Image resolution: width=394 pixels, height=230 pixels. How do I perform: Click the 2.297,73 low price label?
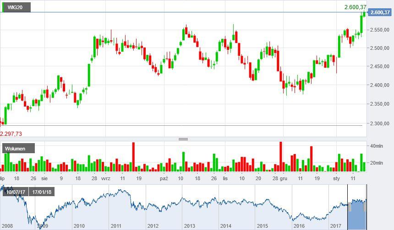click(11, 134)
